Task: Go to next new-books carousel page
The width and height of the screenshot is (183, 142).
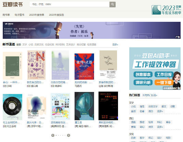Action: (x=69, y=135)
